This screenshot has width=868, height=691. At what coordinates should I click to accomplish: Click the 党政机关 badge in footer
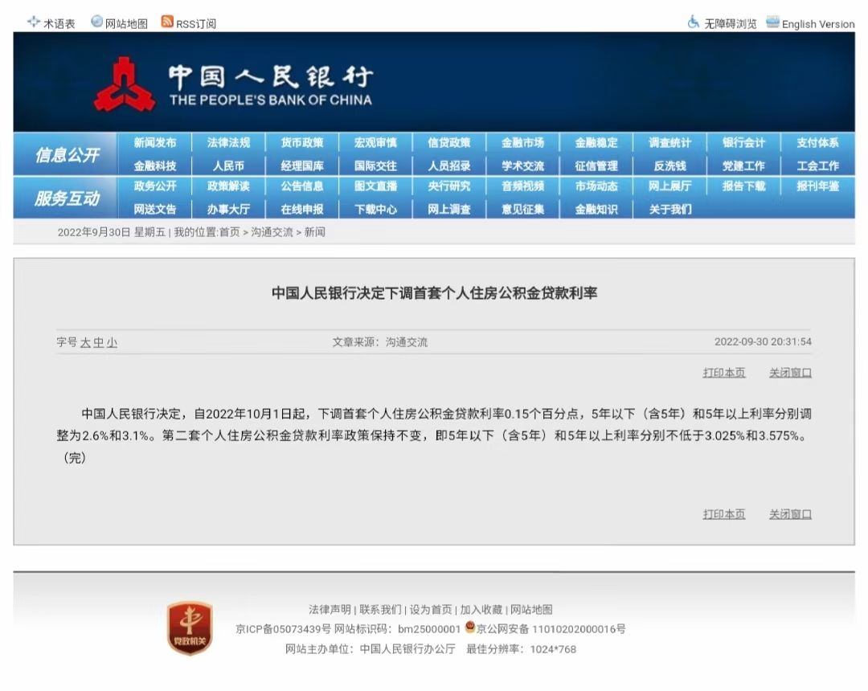pyautogui.click(x=190, y=628)
